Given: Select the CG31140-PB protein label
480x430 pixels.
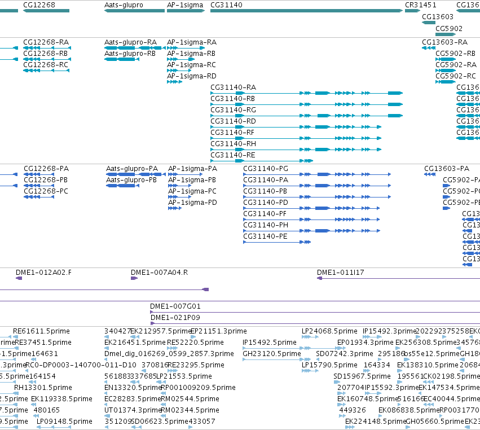Looking at the screenshot, I should 265,191.
